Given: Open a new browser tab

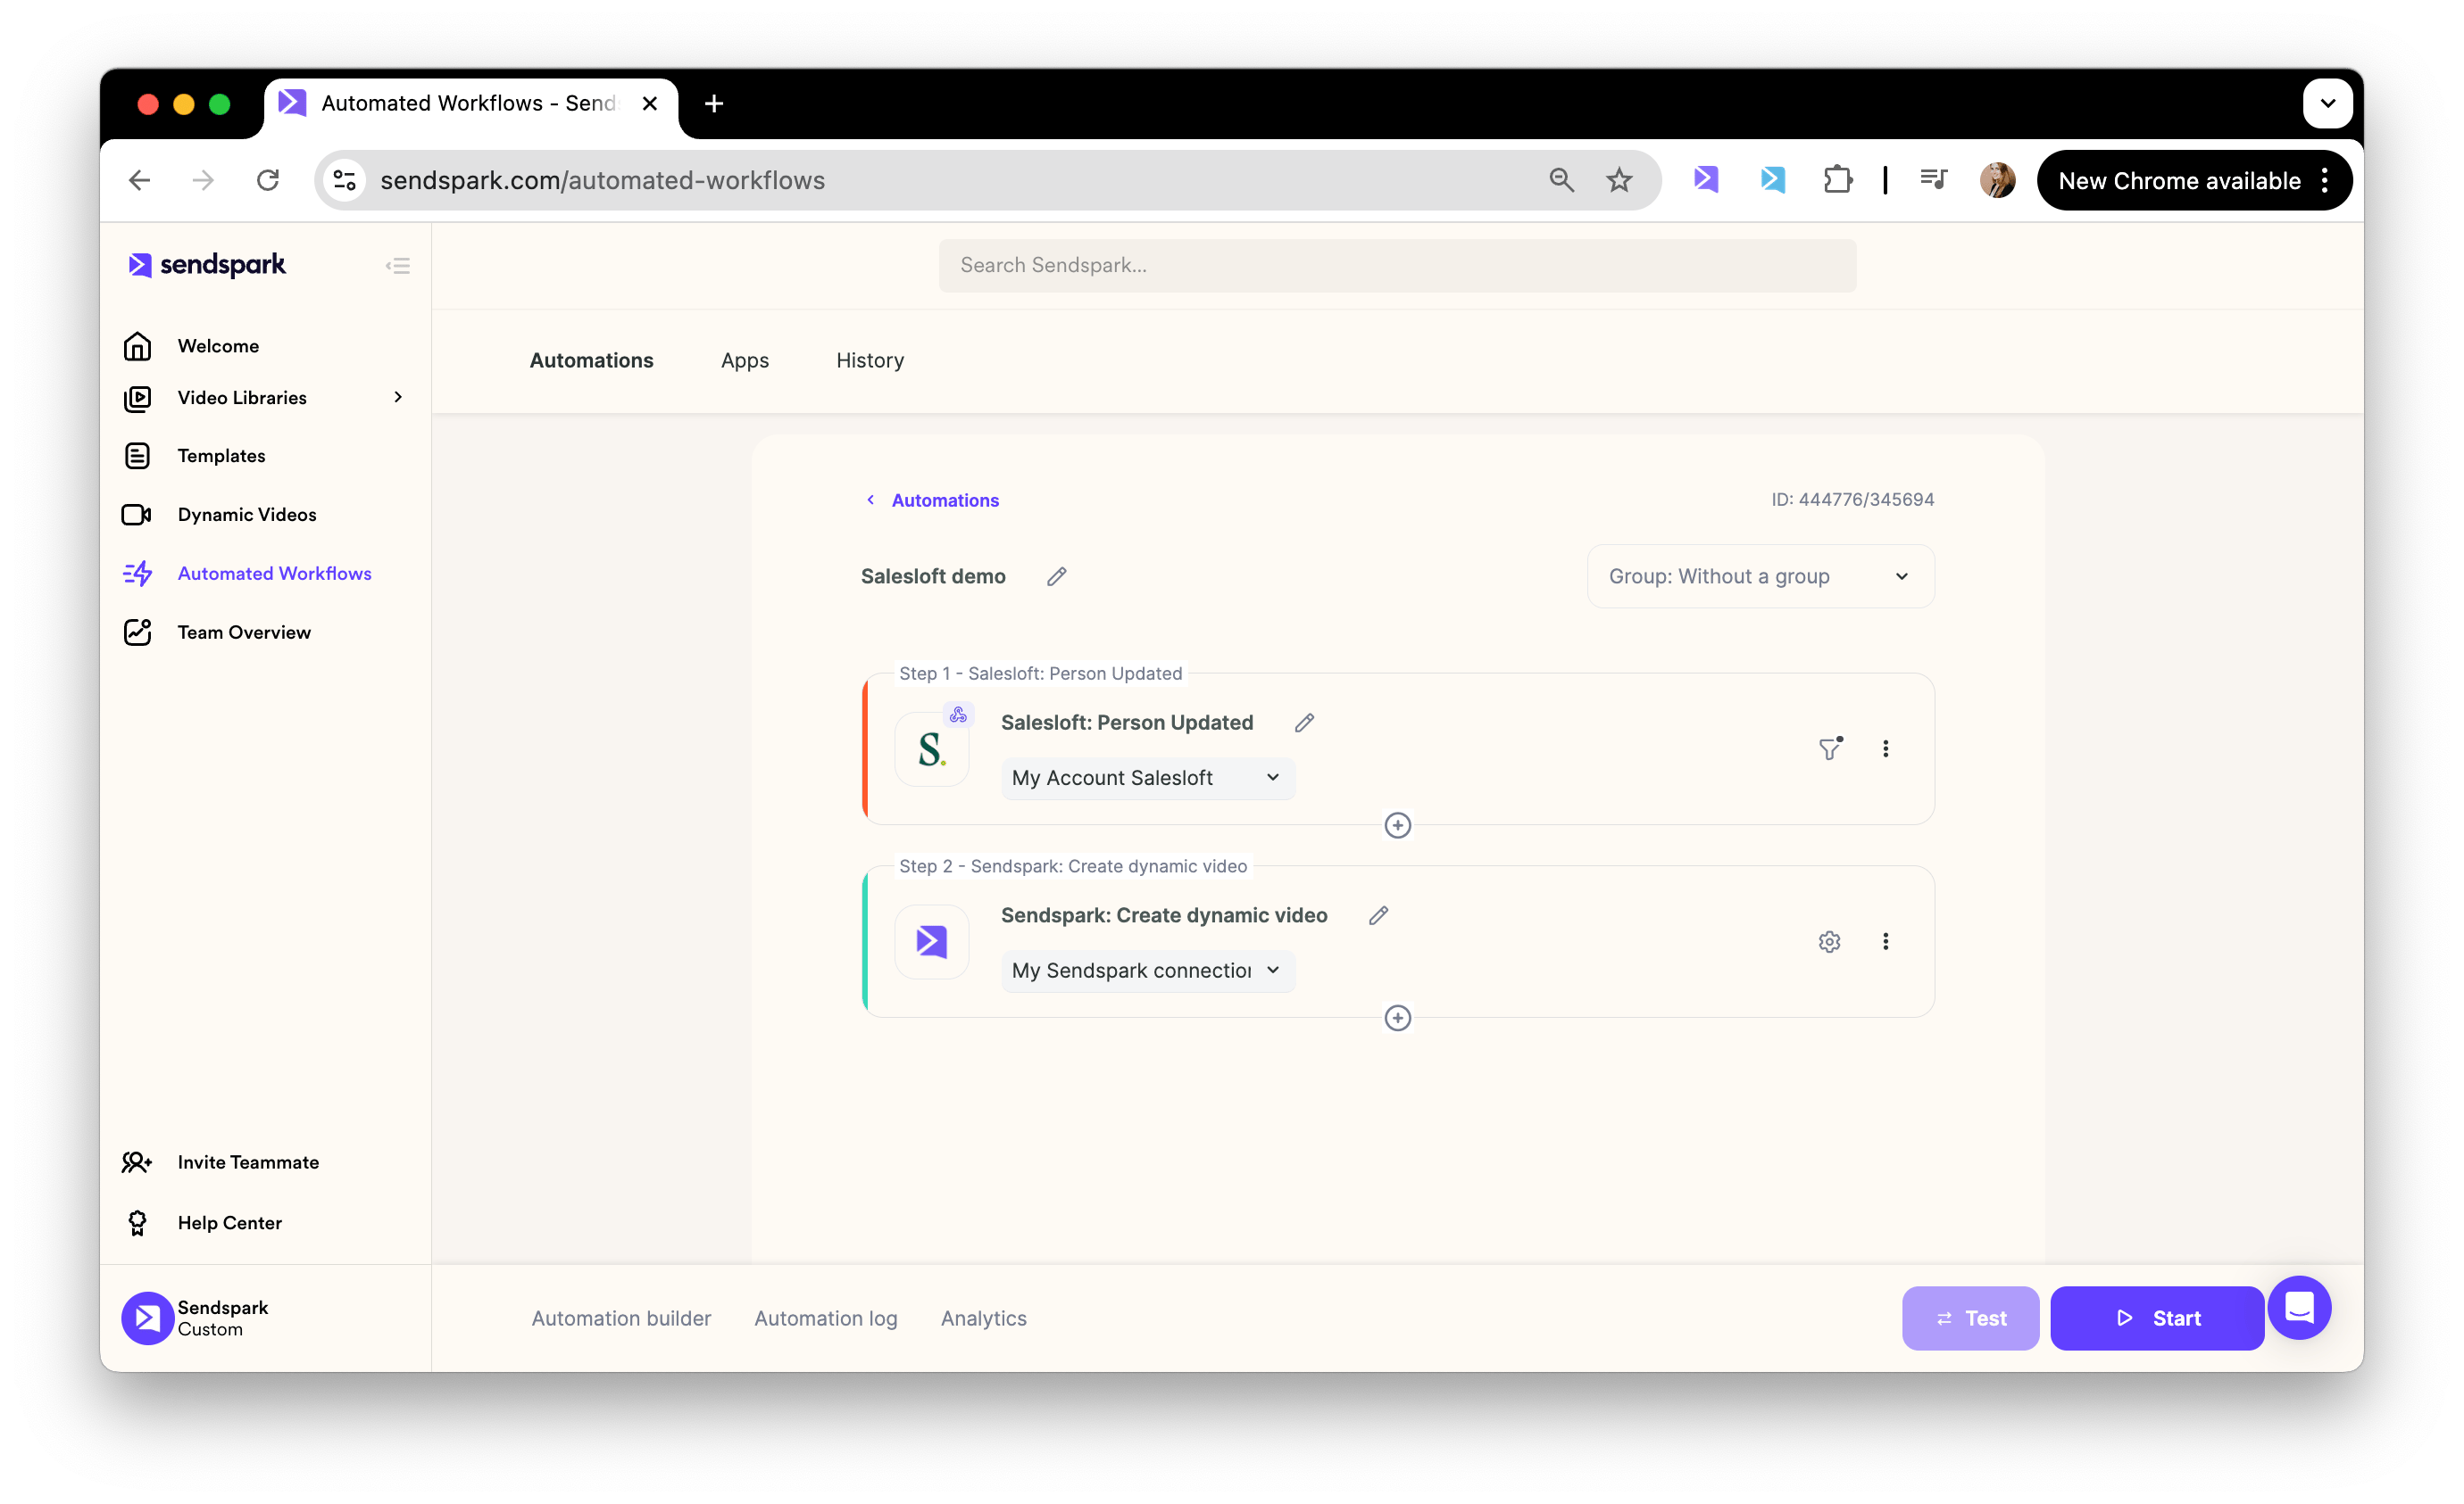Looking at the screenshot, I should (714, 103).
